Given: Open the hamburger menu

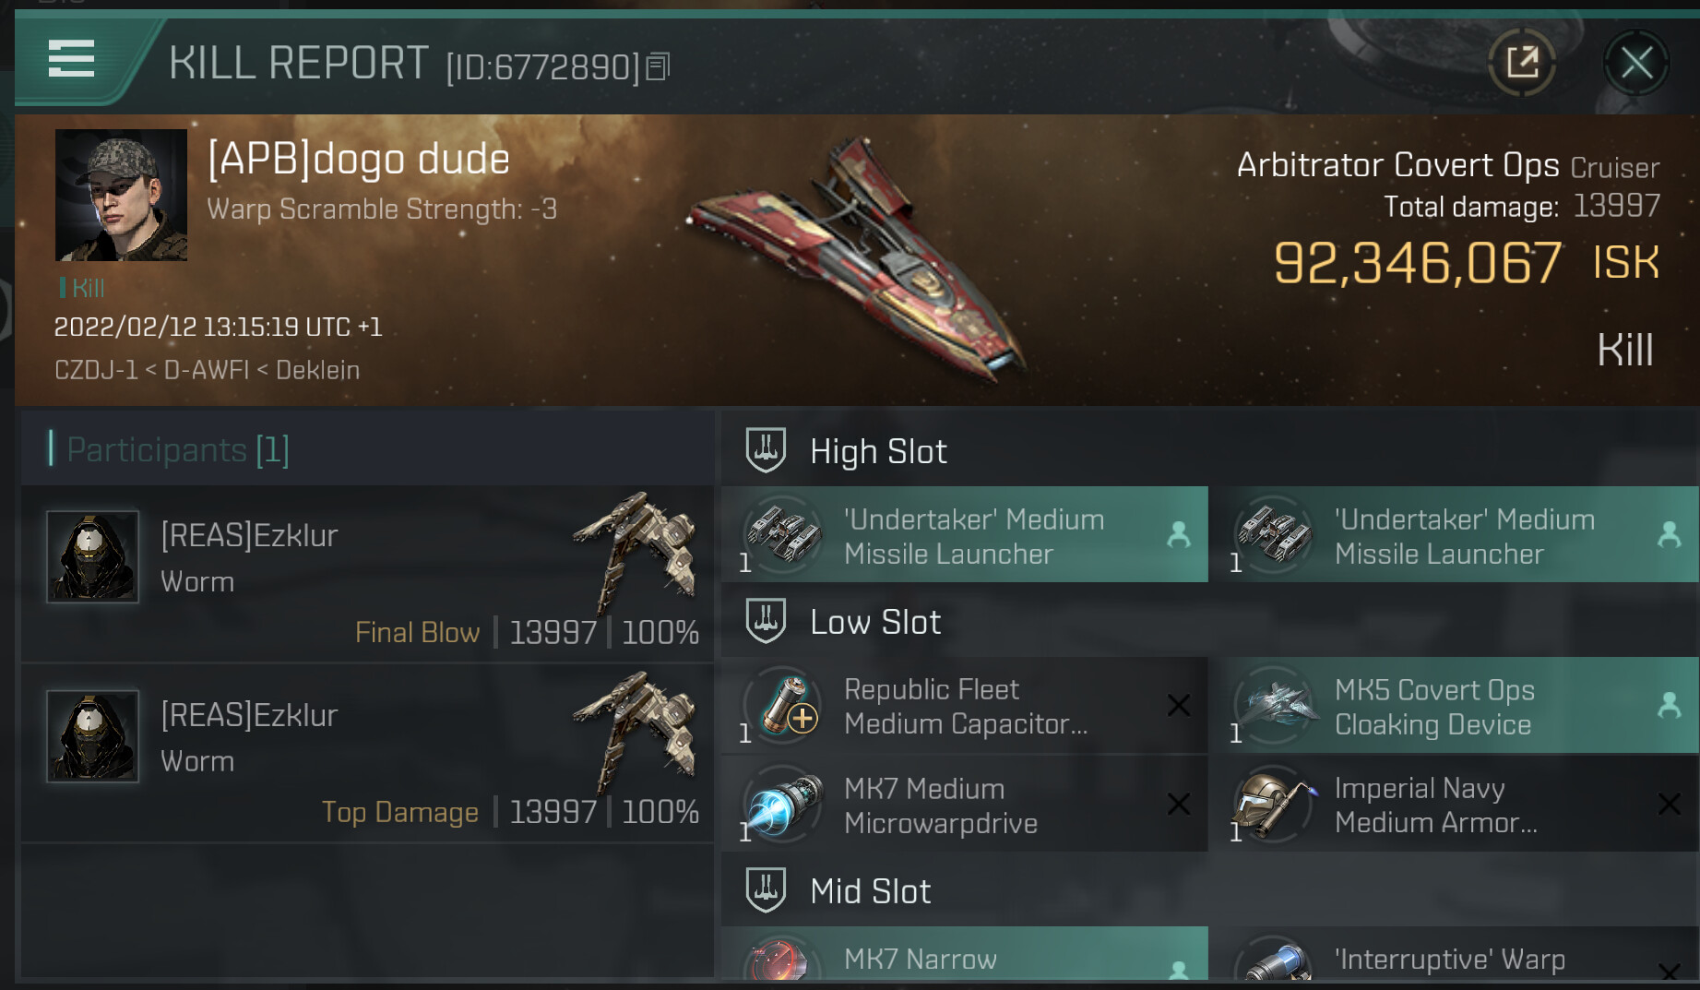Looking at the screenshot, I should pos(71,59).
